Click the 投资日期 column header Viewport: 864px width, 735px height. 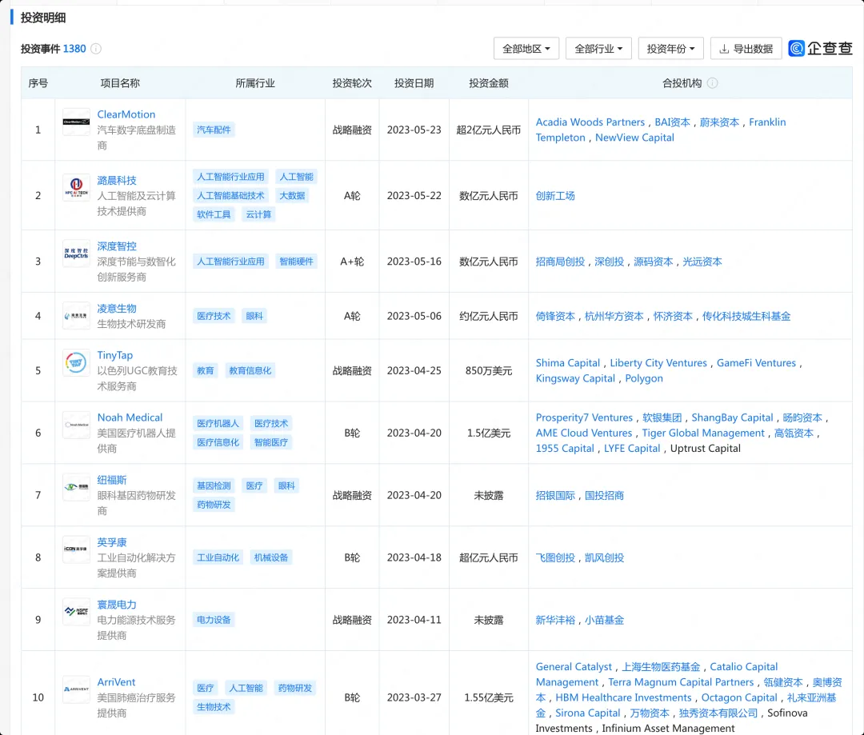click(414, 83)
